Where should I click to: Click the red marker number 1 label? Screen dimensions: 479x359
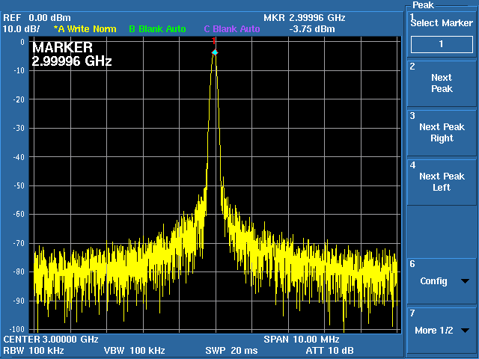[x=214, y=41]
